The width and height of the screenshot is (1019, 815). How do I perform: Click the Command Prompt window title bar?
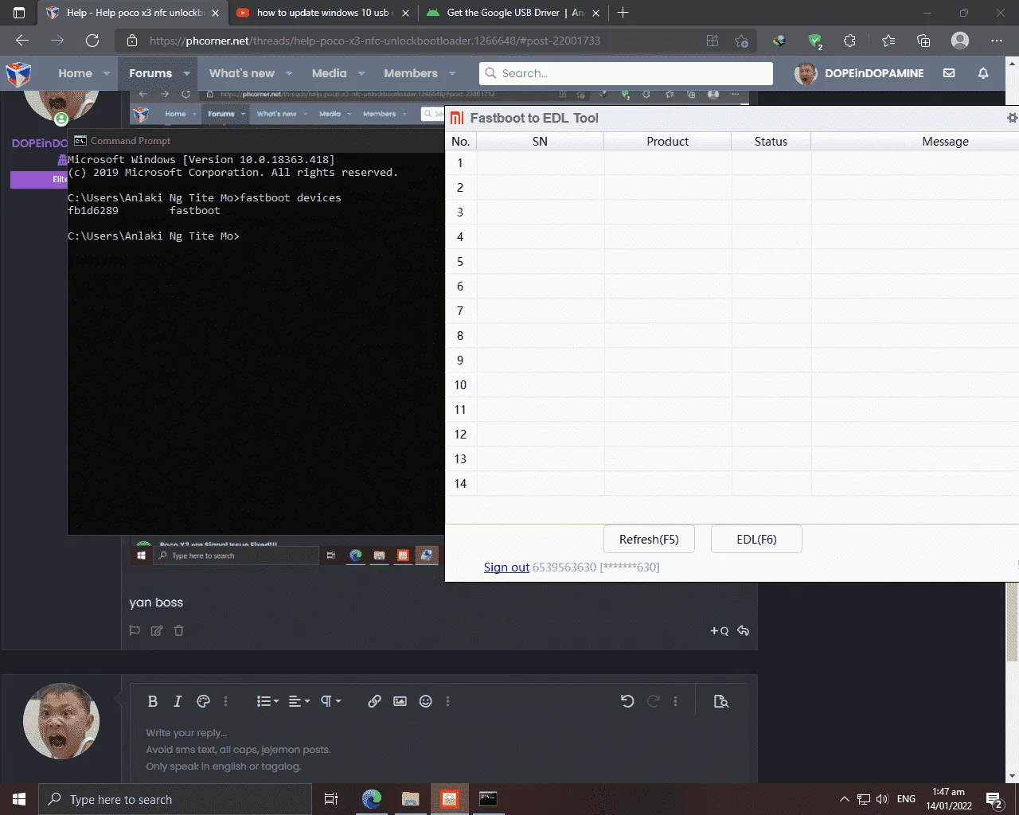[x=256, y=140]
